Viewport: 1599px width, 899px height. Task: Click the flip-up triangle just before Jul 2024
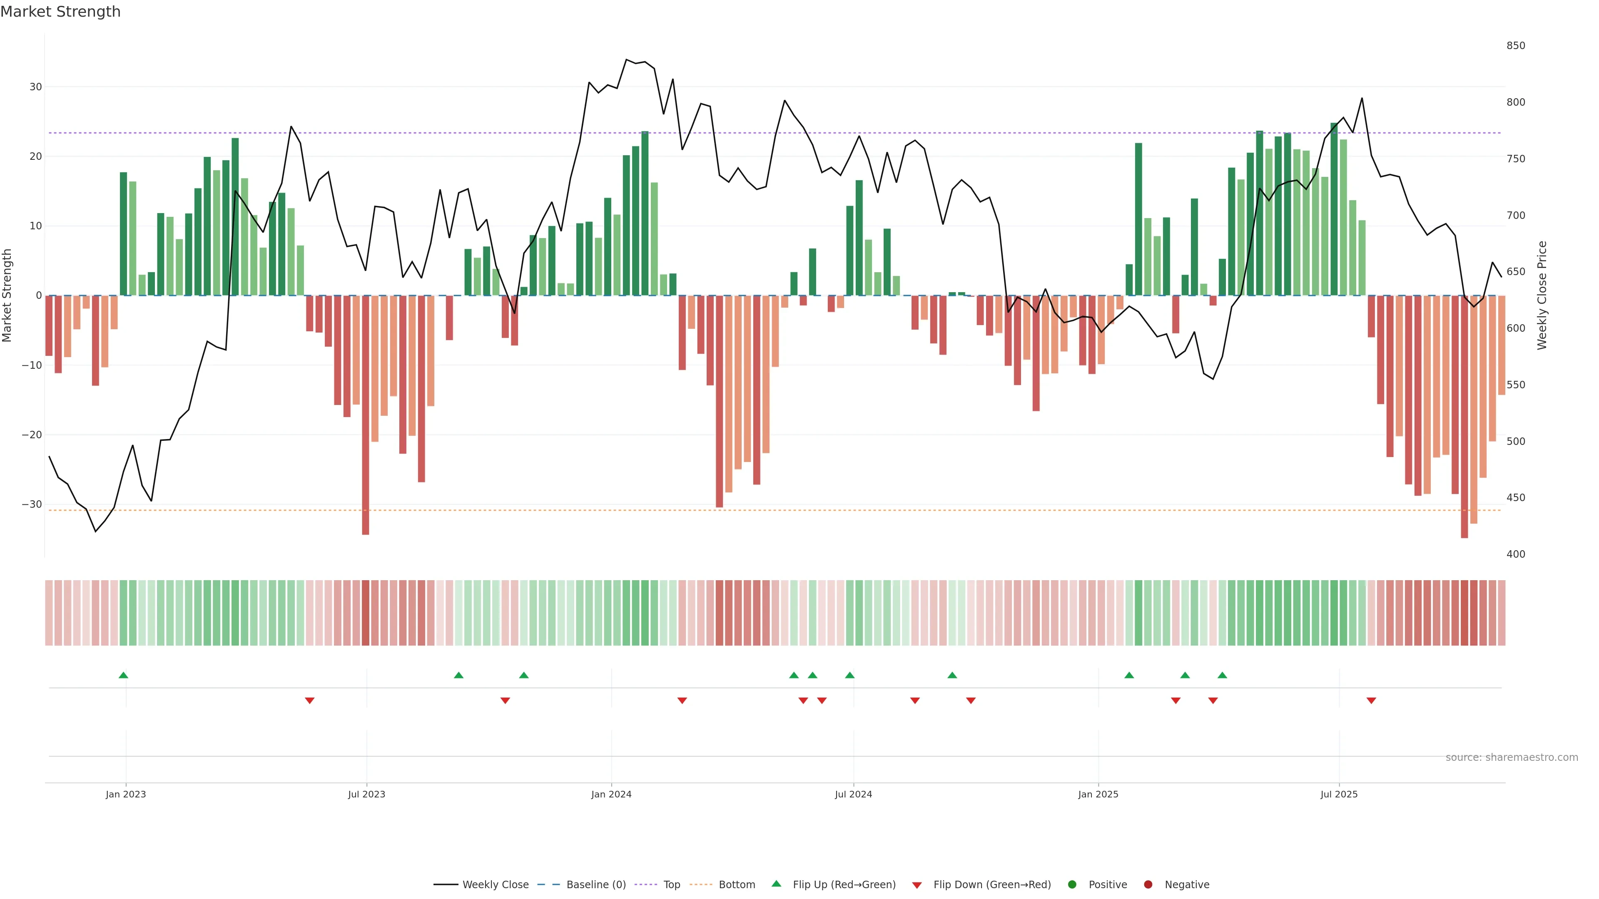850,675
